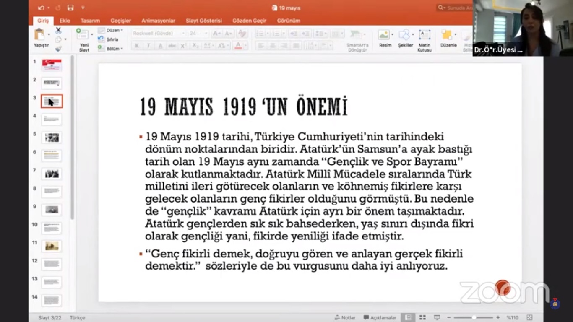
Task: Click the Yapıştır paste icon
Action: 40,35
